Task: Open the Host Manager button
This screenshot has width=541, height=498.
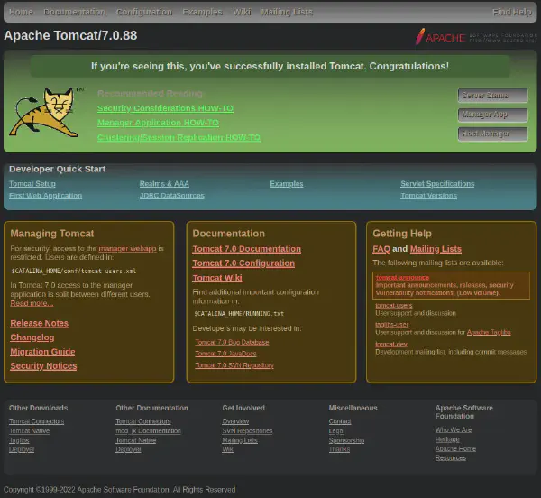Action: tap(492, 134)
